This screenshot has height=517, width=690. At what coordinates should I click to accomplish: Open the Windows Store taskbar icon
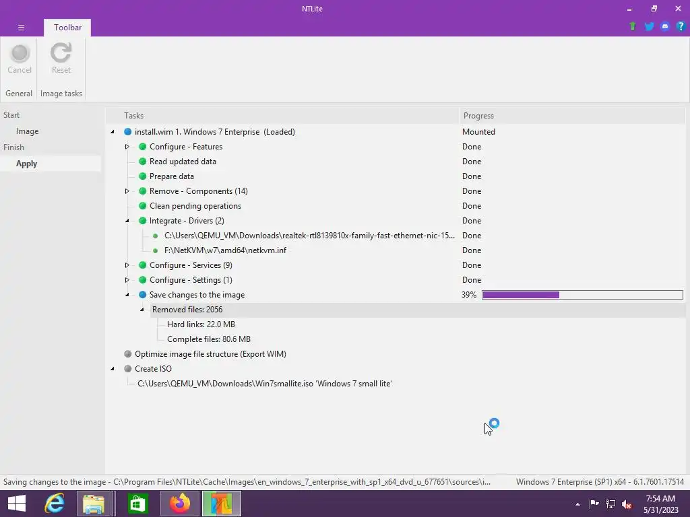pyautogui.click(x=137, y=504)
